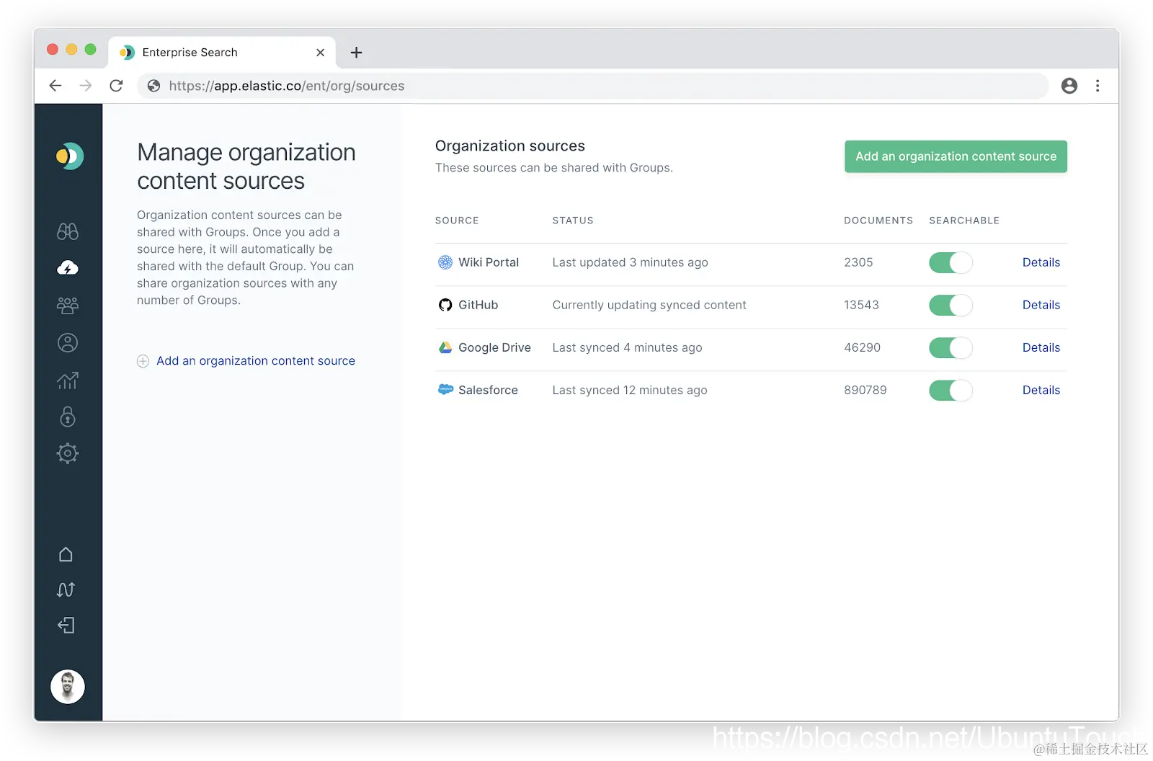Click the GitHub source name

tap(478, 305)
